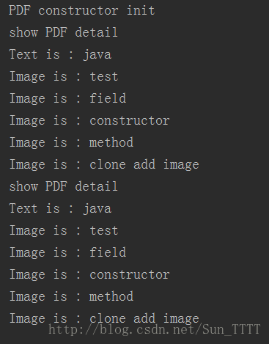Screen dimensions: 269x344
Task: Click the word 'java' in the first Text line
Action: point(97,55)
